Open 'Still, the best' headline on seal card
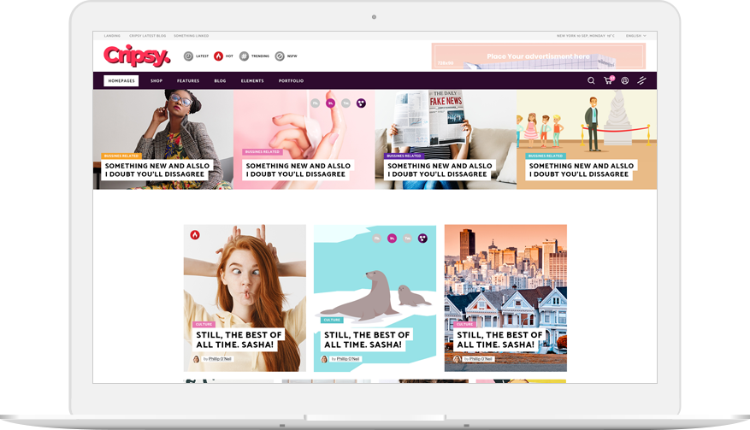The image size is (750, 430). tap(367, 339)
